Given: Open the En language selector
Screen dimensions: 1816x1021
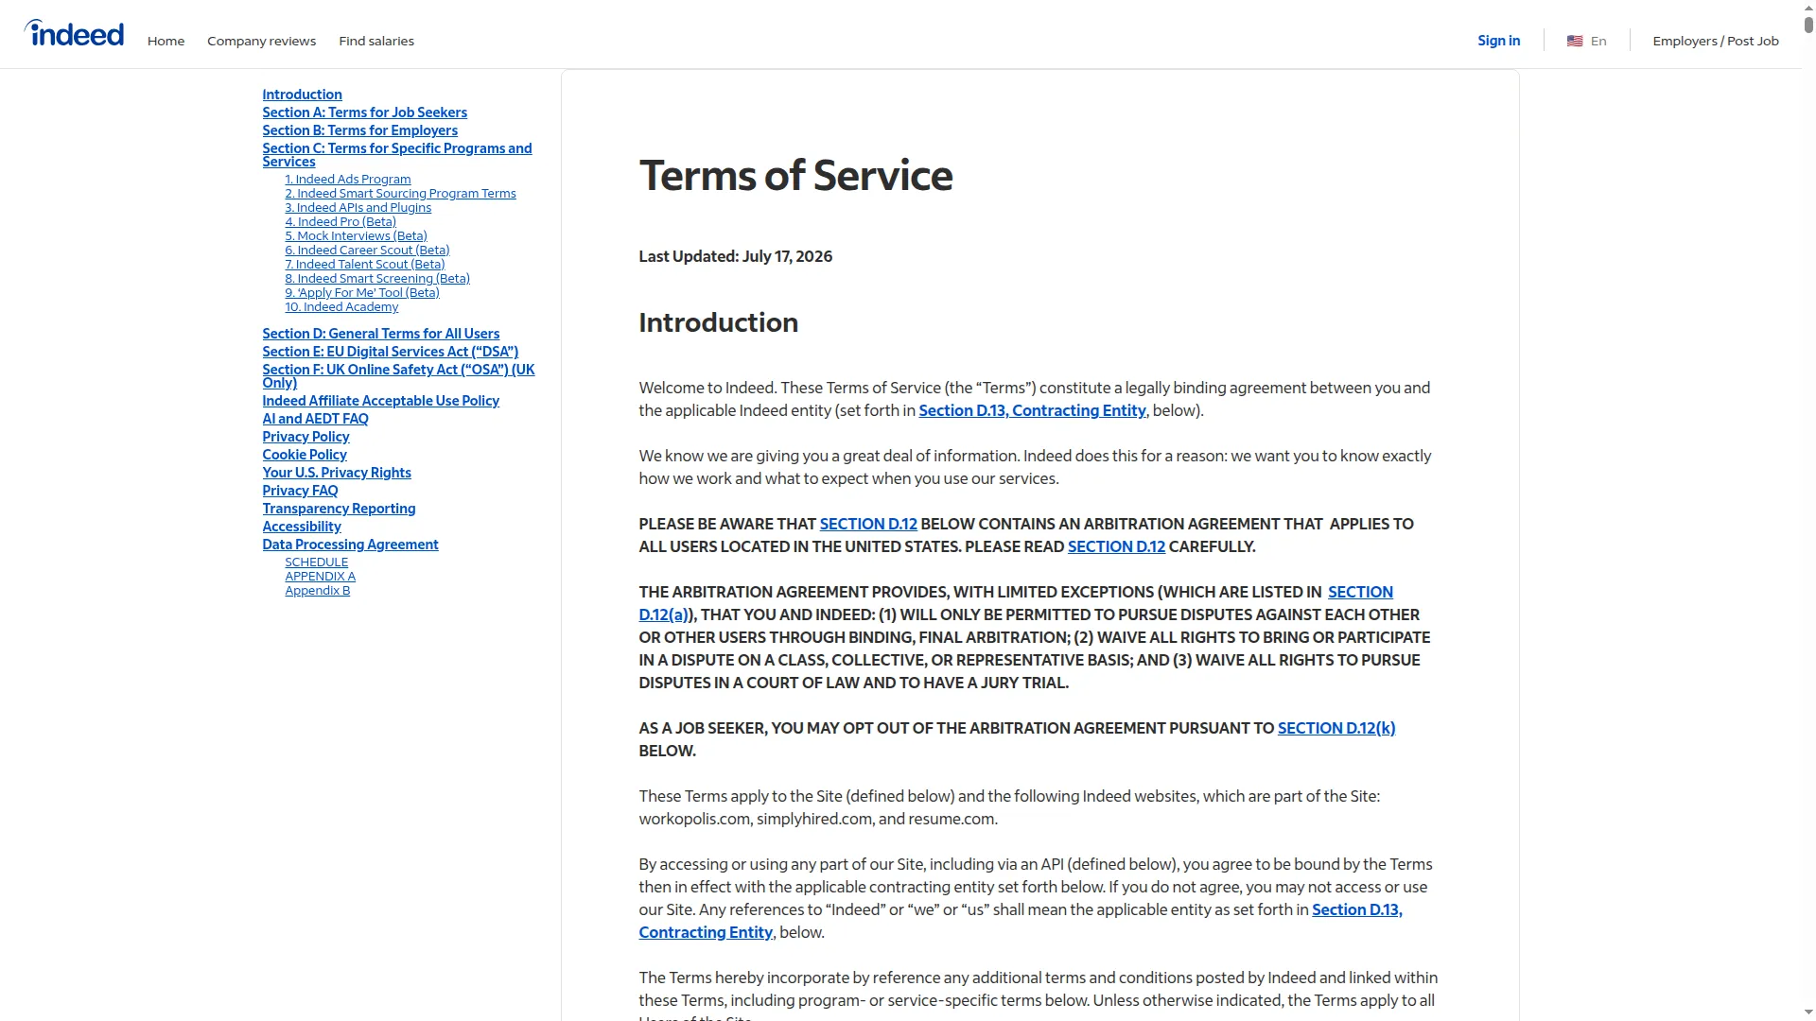Looking at the screenshot, I should click(1598, 41).
